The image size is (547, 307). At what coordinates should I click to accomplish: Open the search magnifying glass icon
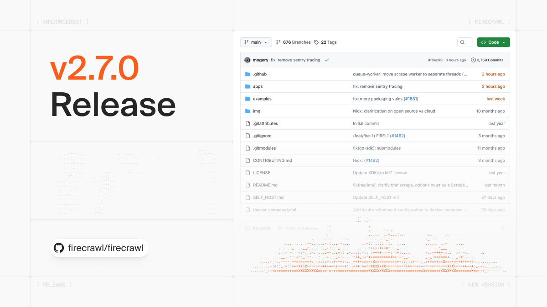pos(464,42)
